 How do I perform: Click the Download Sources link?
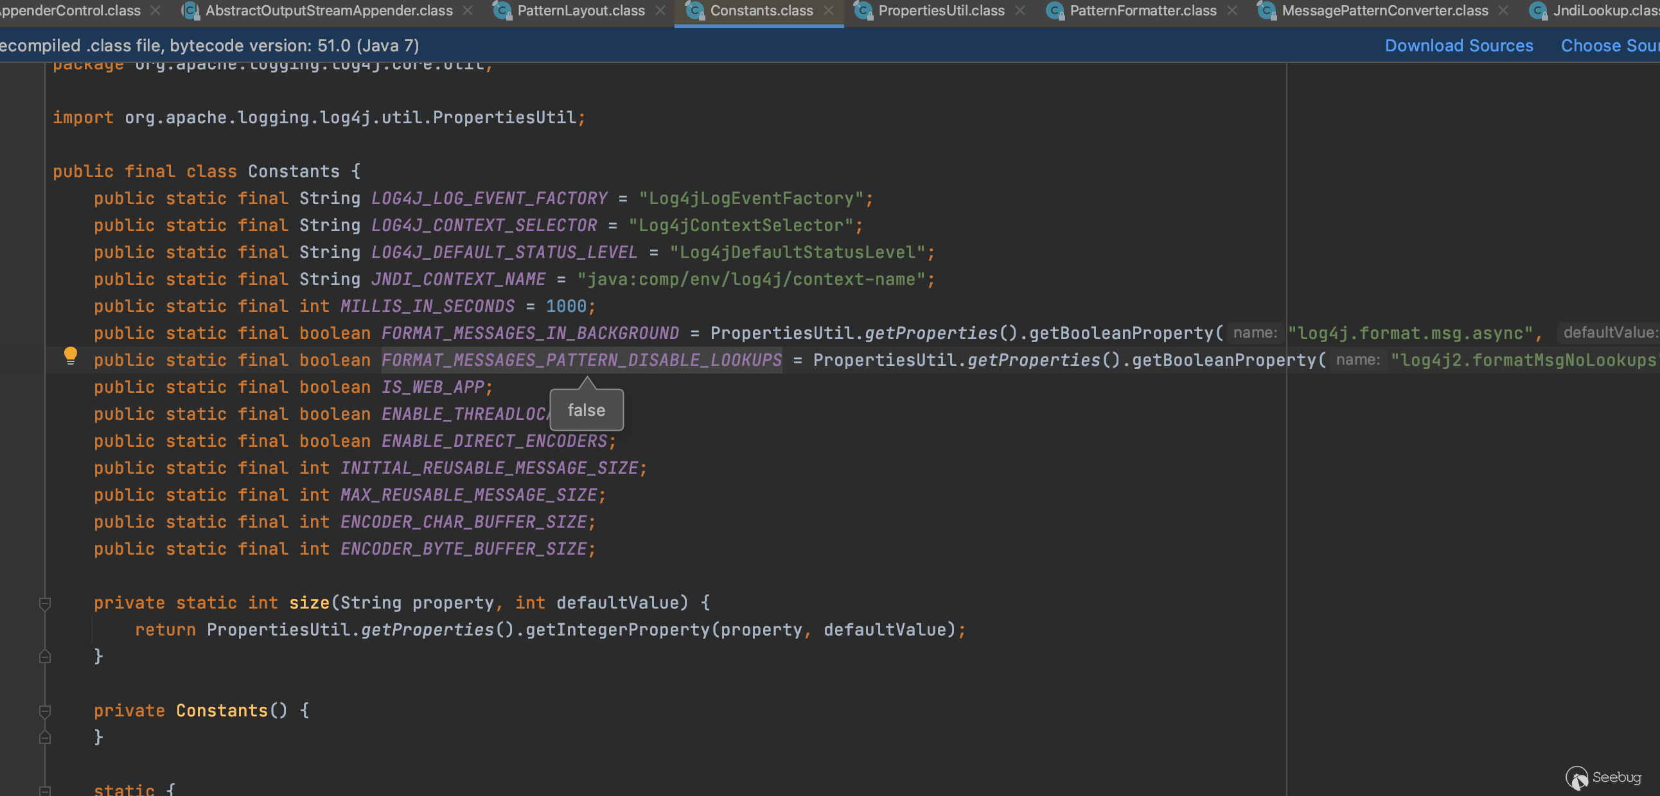[1458, 46]
